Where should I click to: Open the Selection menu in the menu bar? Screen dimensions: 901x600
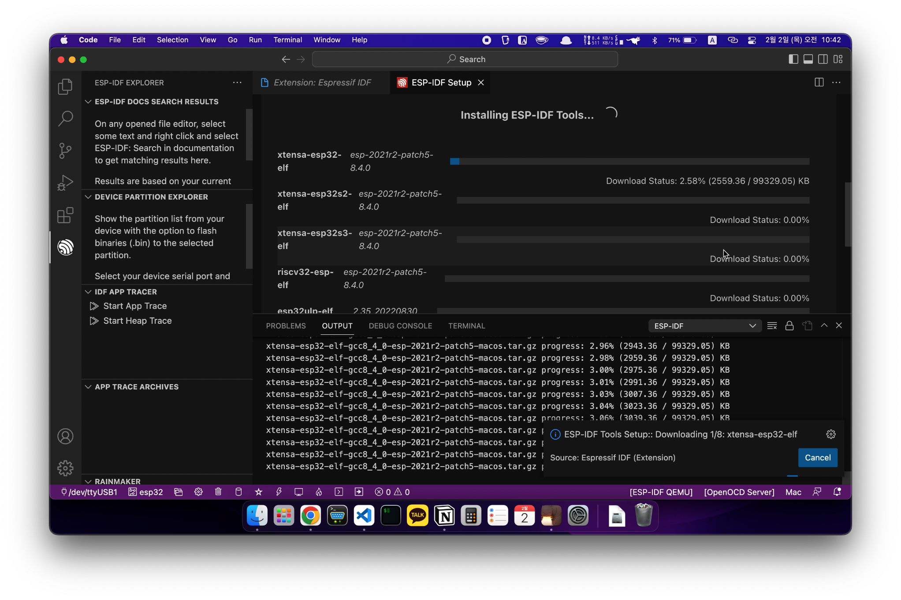click(x=172, y=40)
